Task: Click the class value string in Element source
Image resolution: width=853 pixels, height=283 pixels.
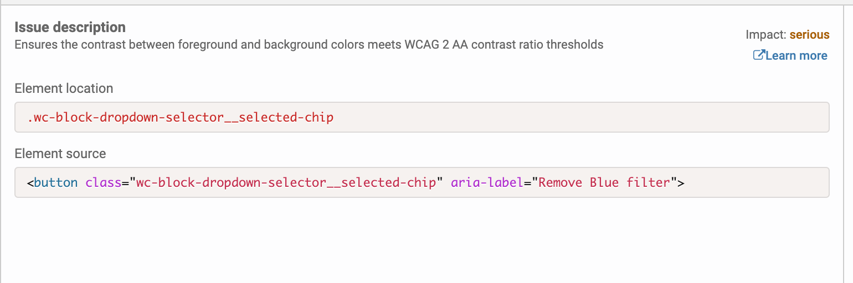Action: pyautogui.click(x=286, y=182)
